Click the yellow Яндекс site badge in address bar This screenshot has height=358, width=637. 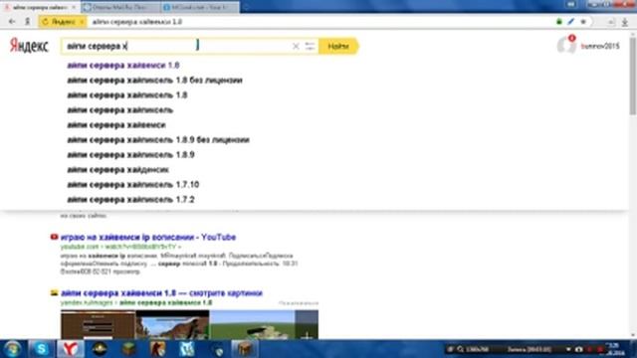tap(63, 22)
